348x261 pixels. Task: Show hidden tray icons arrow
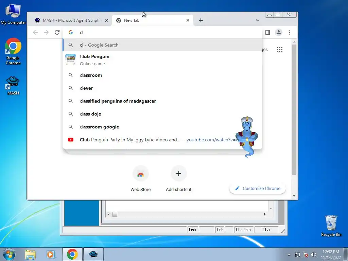[x=289, y=255]
